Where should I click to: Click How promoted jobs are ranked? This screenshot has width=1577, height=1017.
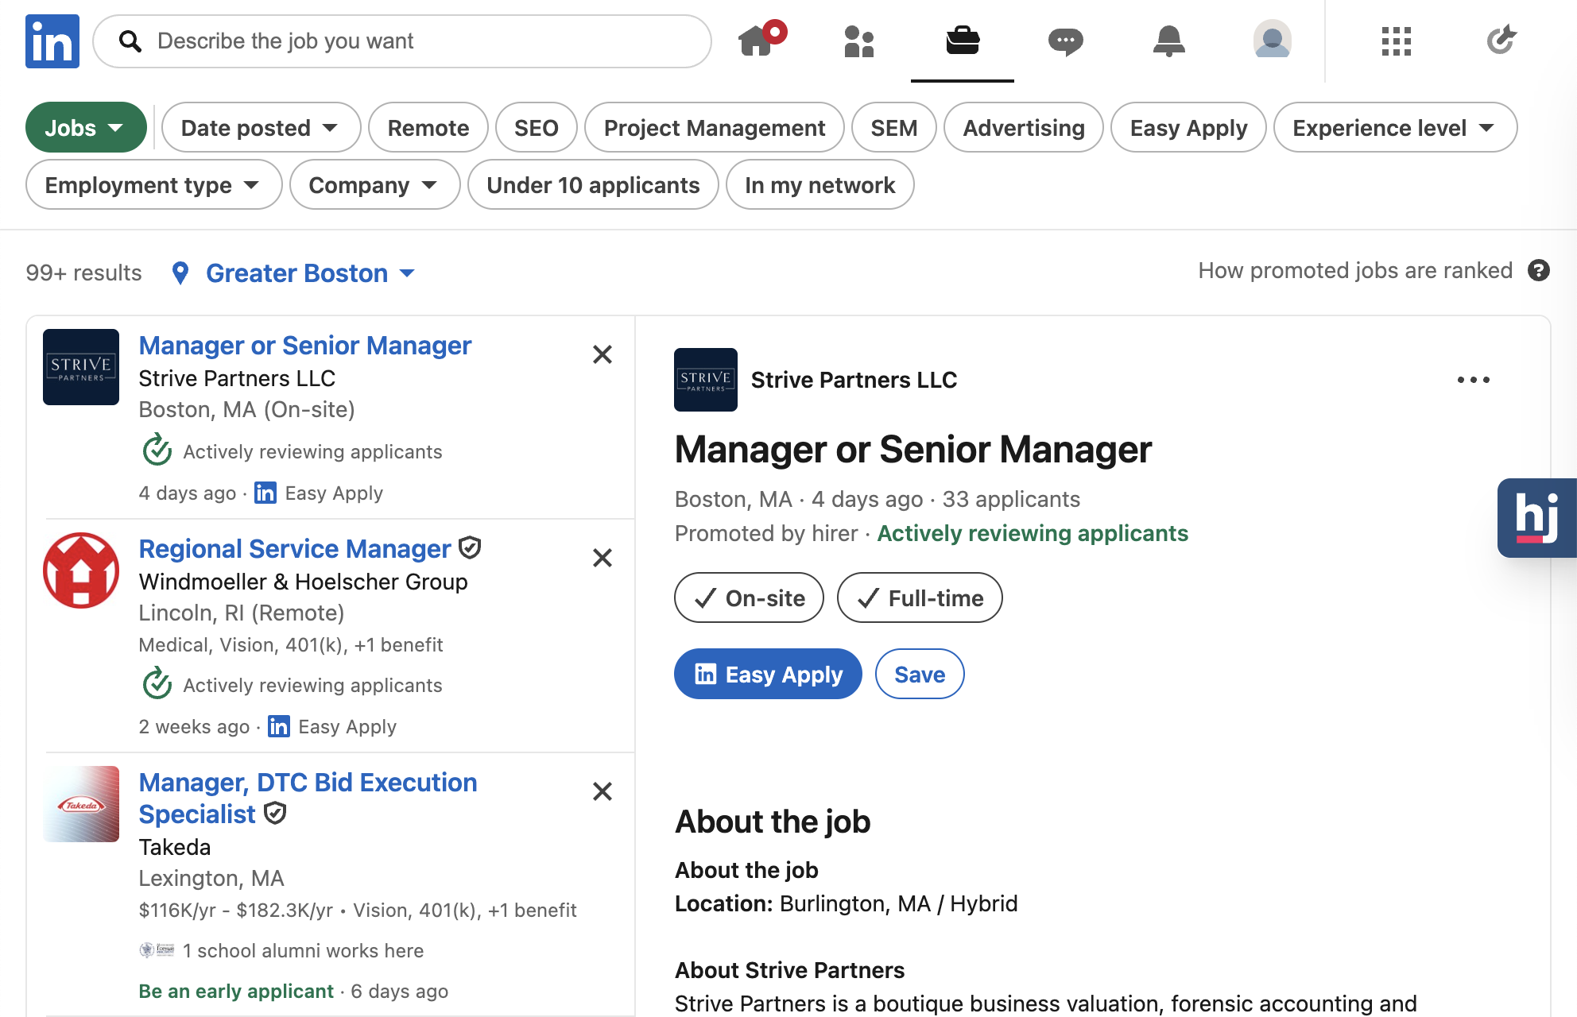(x=1355, y=271)
